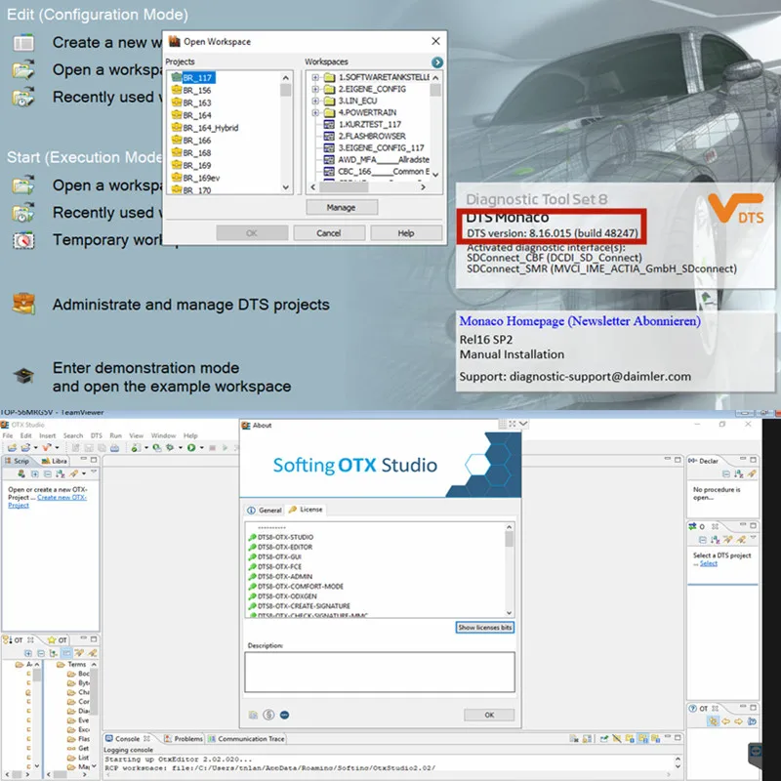
Task: Close the Open Workspace dialog
Action: 435,41
